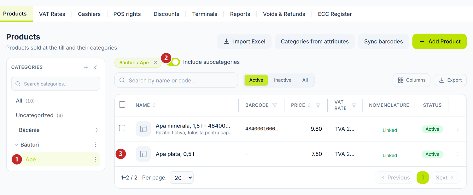
Task: Switch to the VAT Rates tab
Action: click(52, 14)
